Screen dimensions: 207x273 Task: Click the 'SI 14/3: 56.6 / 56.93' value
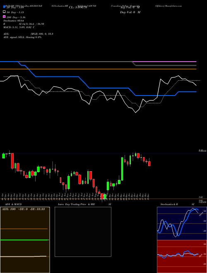31,24
